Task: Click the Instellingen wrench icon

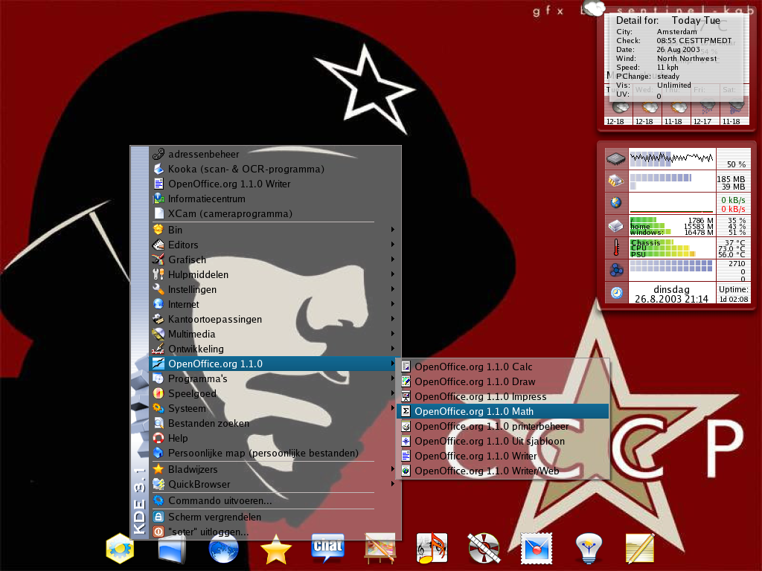Action: click(x=158, y=289)
